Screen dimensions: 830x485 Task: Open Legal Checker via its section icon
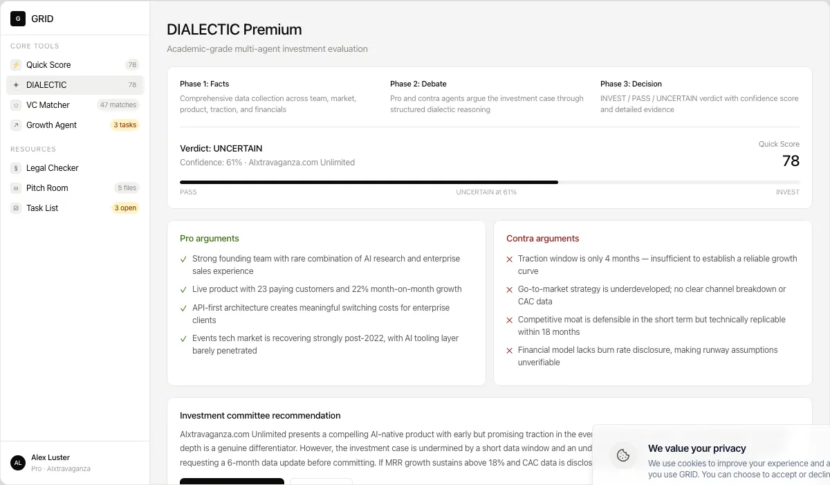pyautogui.click(x=15, y=167)
